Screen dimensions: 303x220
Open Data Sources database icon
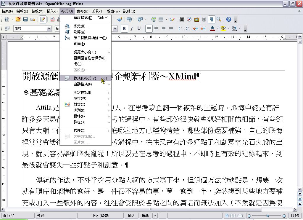(x=204, y=19)
